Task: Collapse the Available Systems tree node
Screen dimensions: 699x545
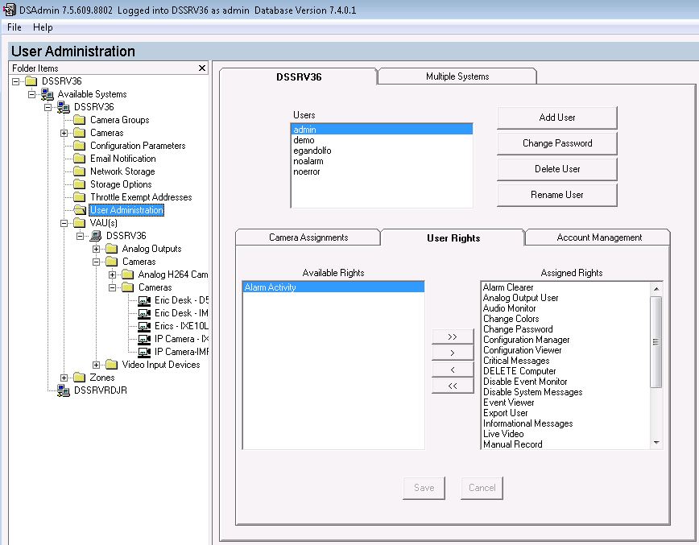Action: coord(31,93)
